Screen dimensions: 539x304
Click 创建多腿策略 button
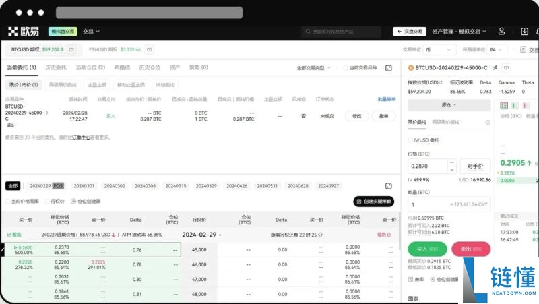(x=374, y=201)
